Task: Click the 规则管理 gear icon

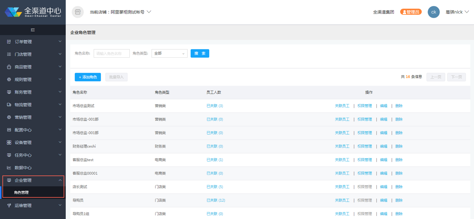Action: click(9, 79)
